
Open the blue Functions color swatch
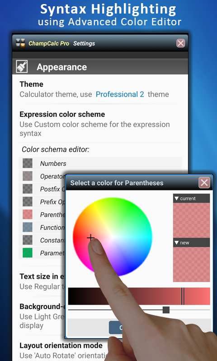tap(28, 227)
